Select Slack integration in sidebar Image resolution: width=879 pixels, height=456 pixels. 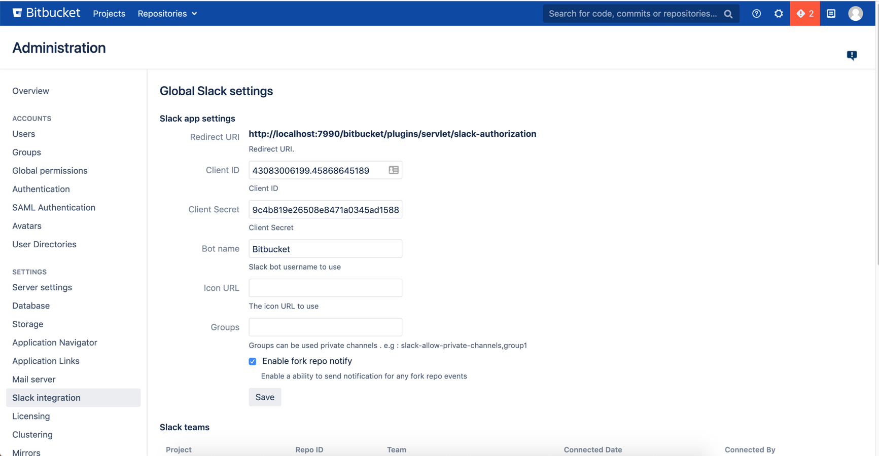[x=73, y=398]
